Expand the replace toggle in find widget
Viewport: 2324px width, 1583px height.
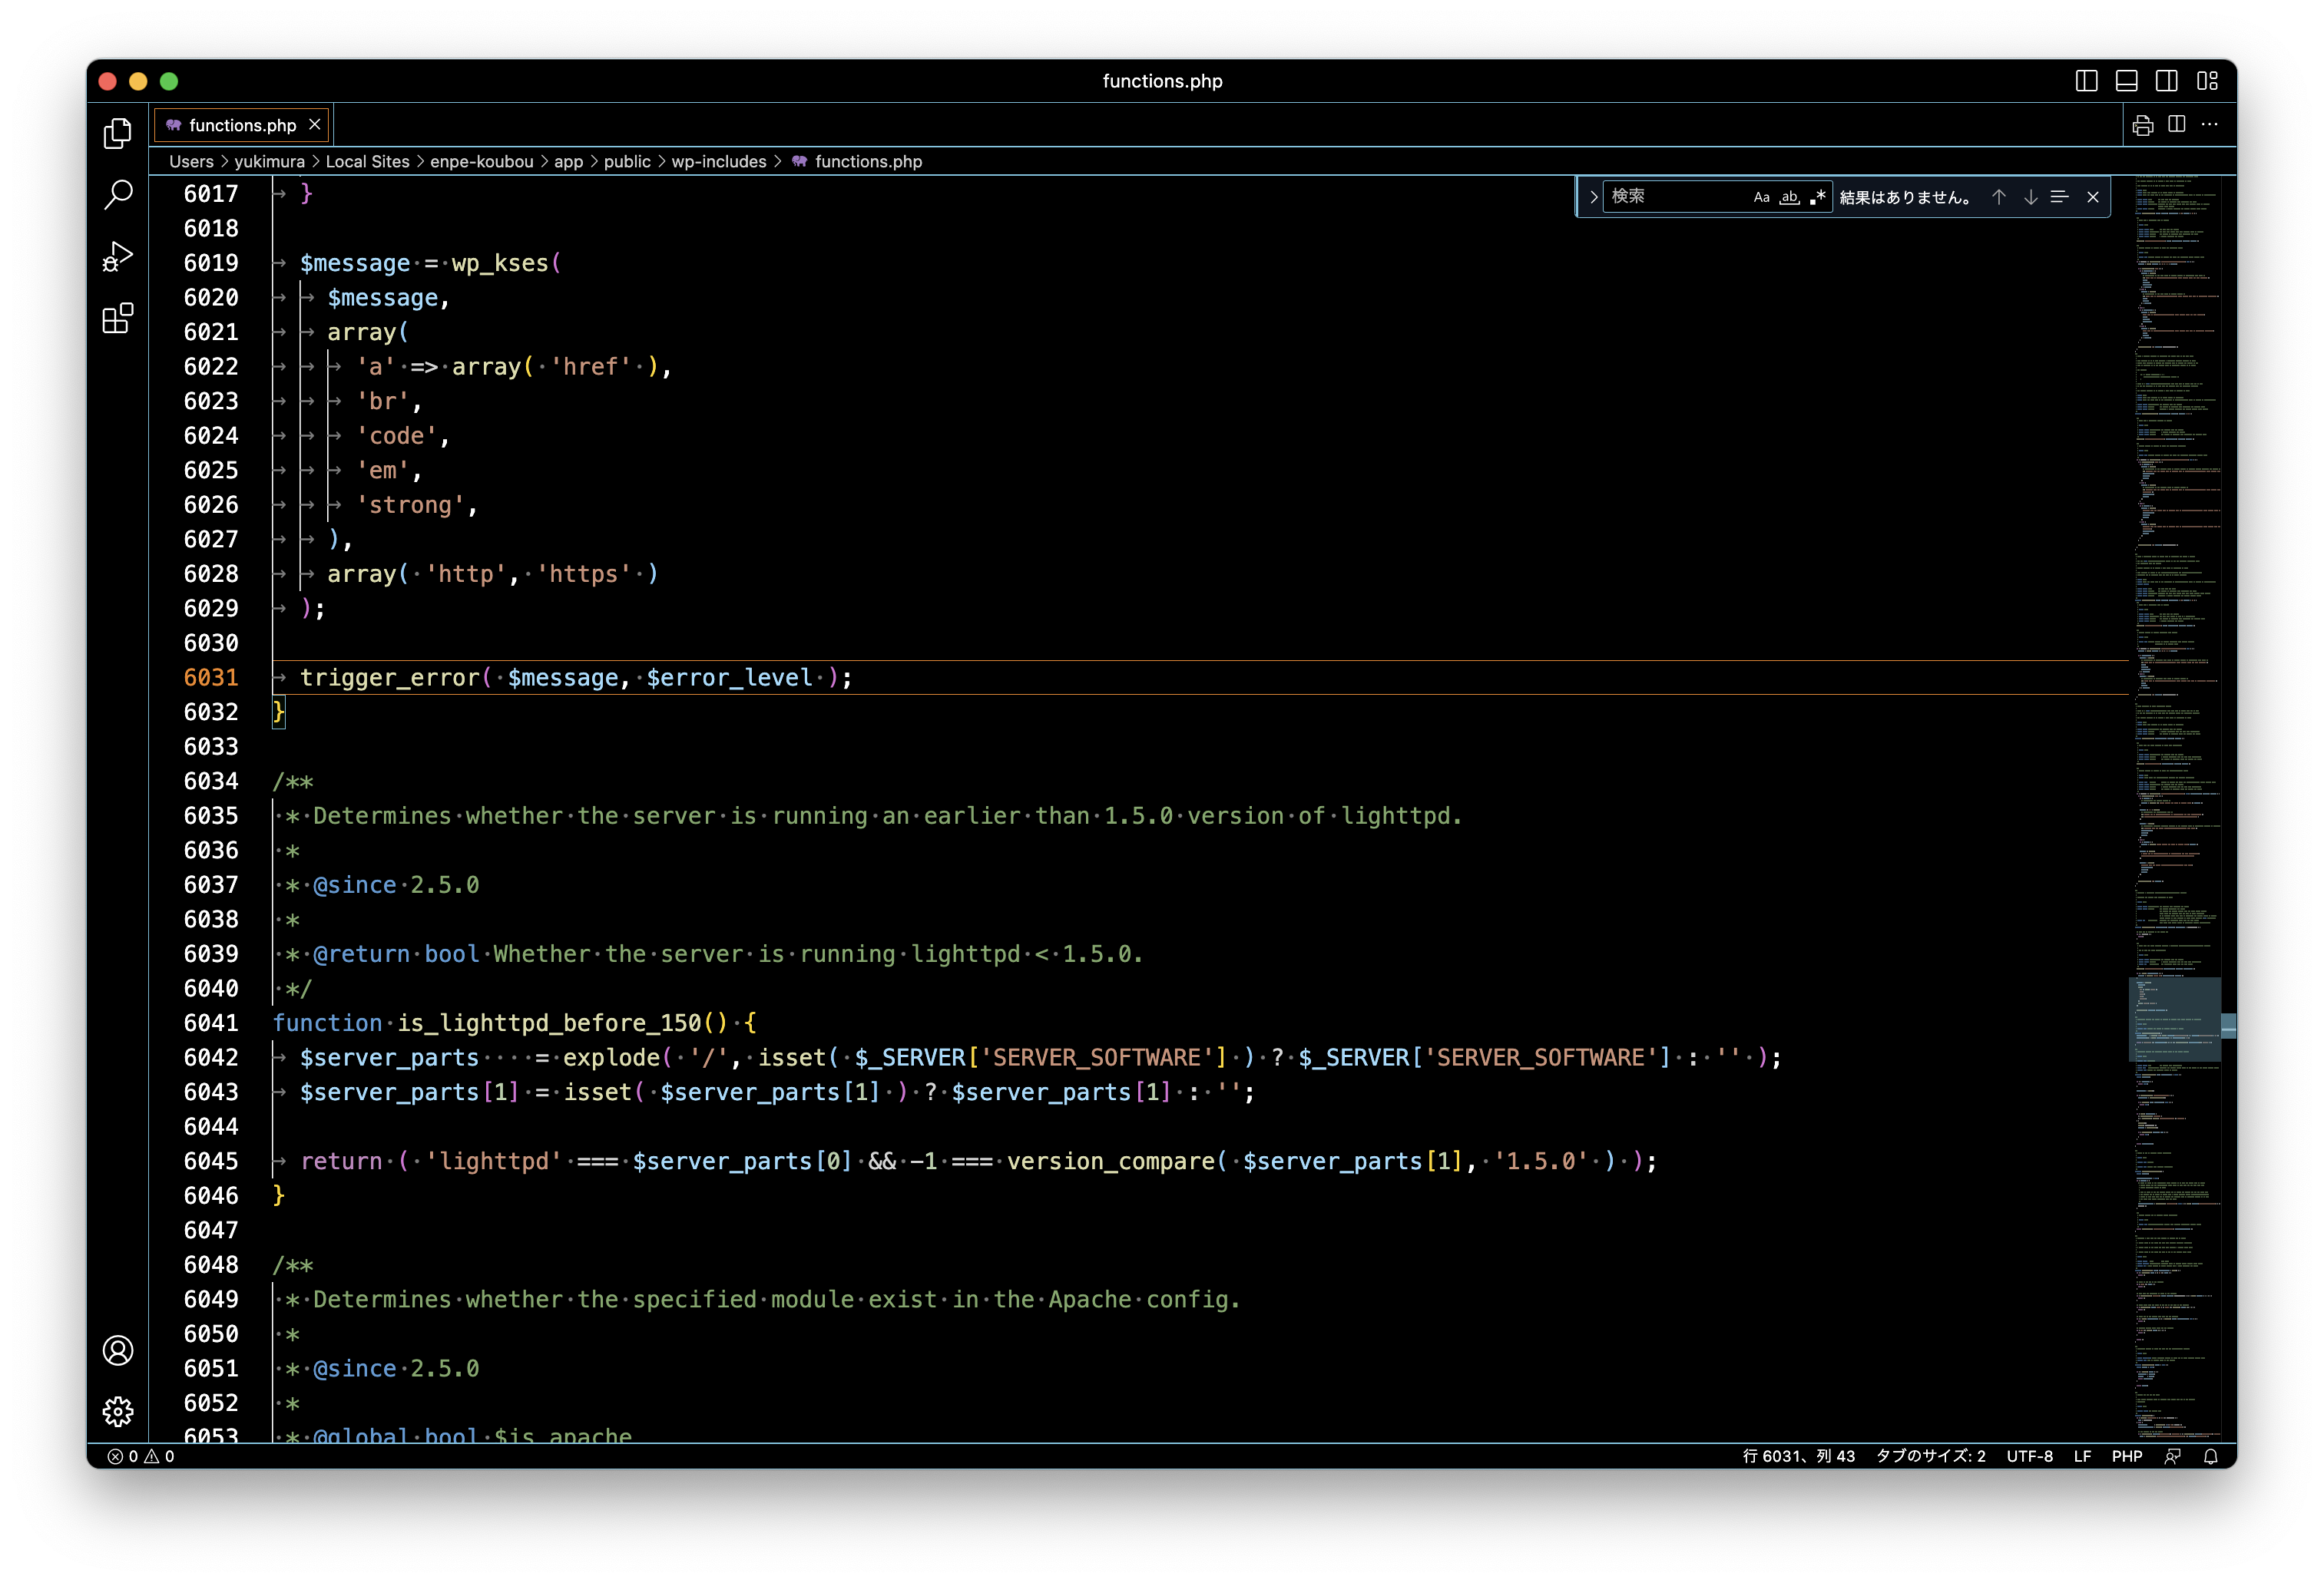(x=1593, y=197)
